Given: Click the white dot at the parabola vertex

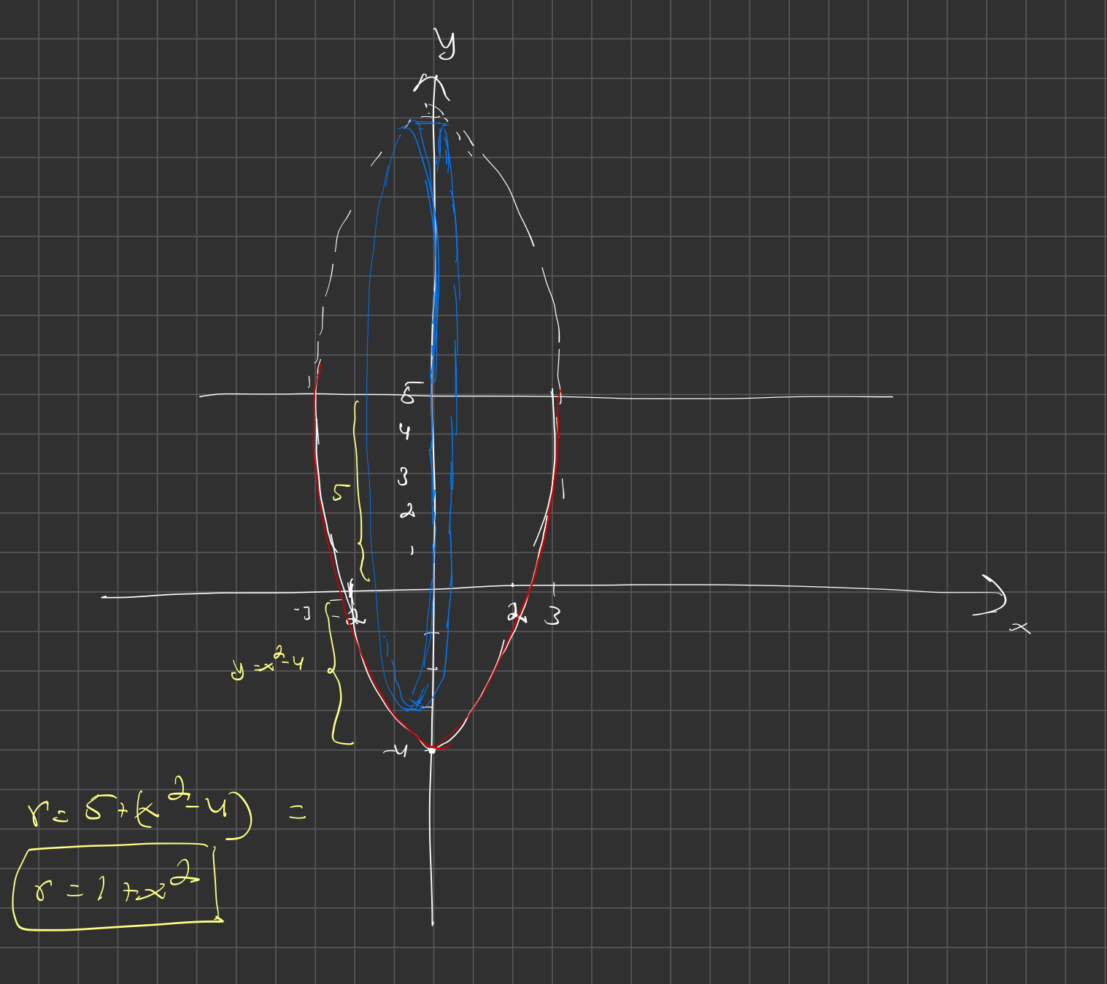Looking at the screenshot, I should click(x=432, y=750).
